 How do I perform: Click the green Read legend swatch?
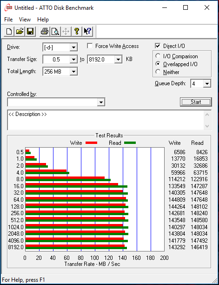pos(130,143)
